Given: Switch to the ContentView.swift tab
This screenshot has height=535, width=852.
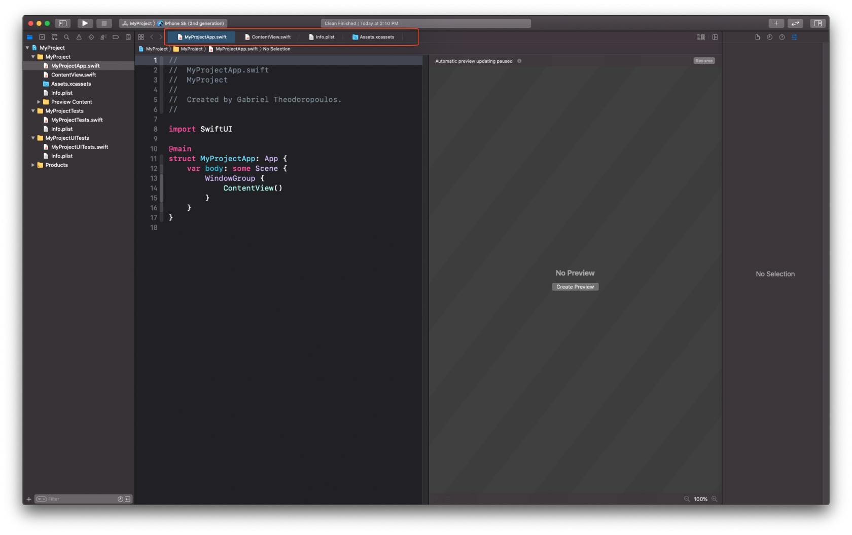Looking at the screenshot, I should point(268,36).
